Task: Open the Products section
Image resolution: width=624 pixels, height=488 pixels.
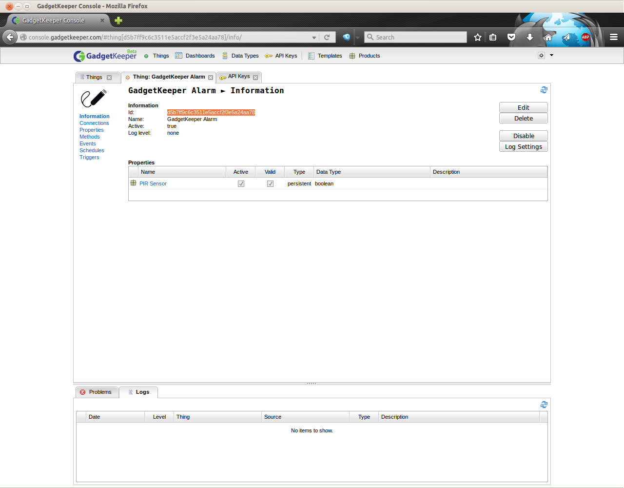Action: pos(365,56)
